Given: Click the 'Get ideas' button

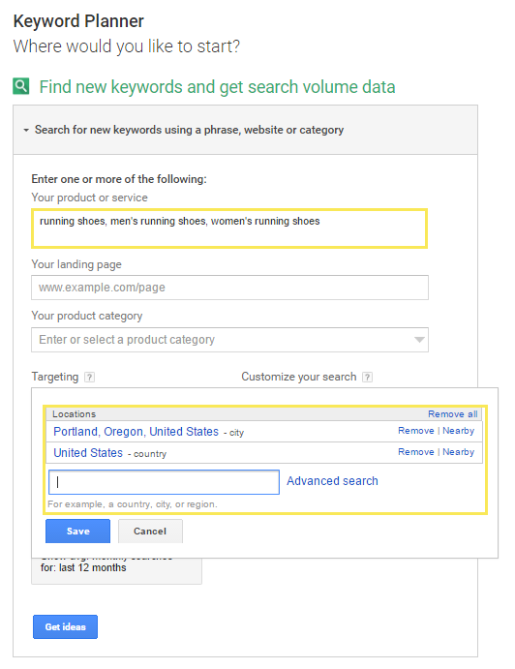Looking at the screenshot, I should [65, 626].
